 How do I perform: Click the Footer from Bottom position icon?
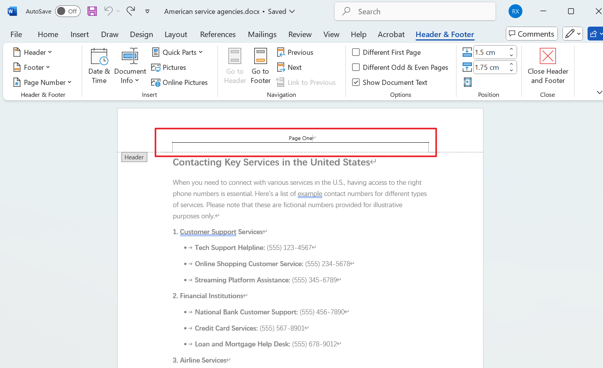tap(467, 67)
